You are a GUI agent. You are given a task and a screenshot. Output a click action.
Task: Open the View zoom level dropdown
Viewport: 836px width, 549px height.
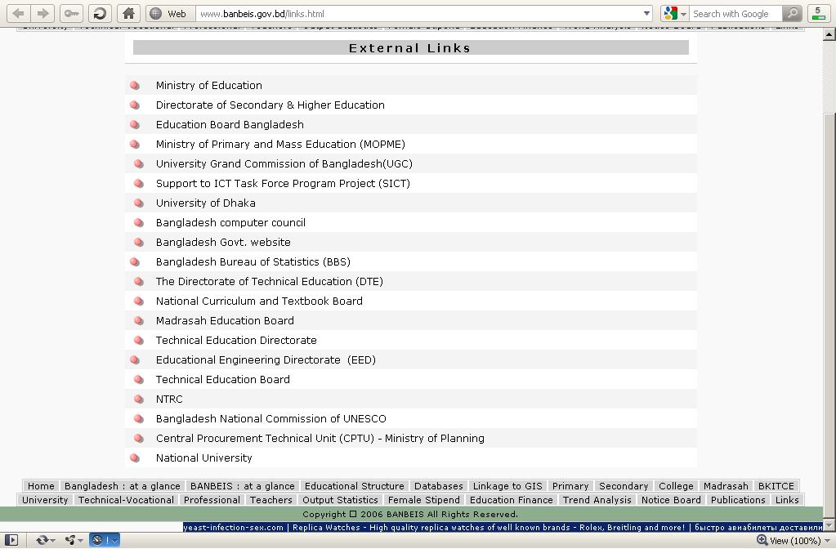click(x=794, y=541)
